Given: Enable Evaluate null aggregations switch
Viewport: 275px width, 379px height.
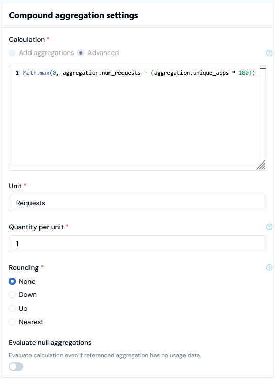Looking at the screenshot, I should 16,366.
